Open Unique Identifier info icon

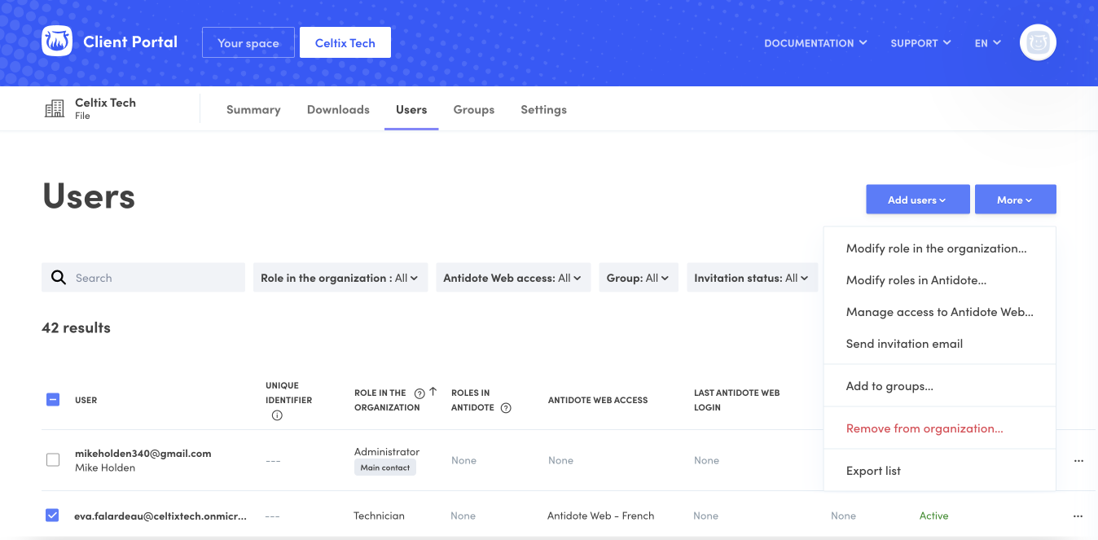(277, 415)
